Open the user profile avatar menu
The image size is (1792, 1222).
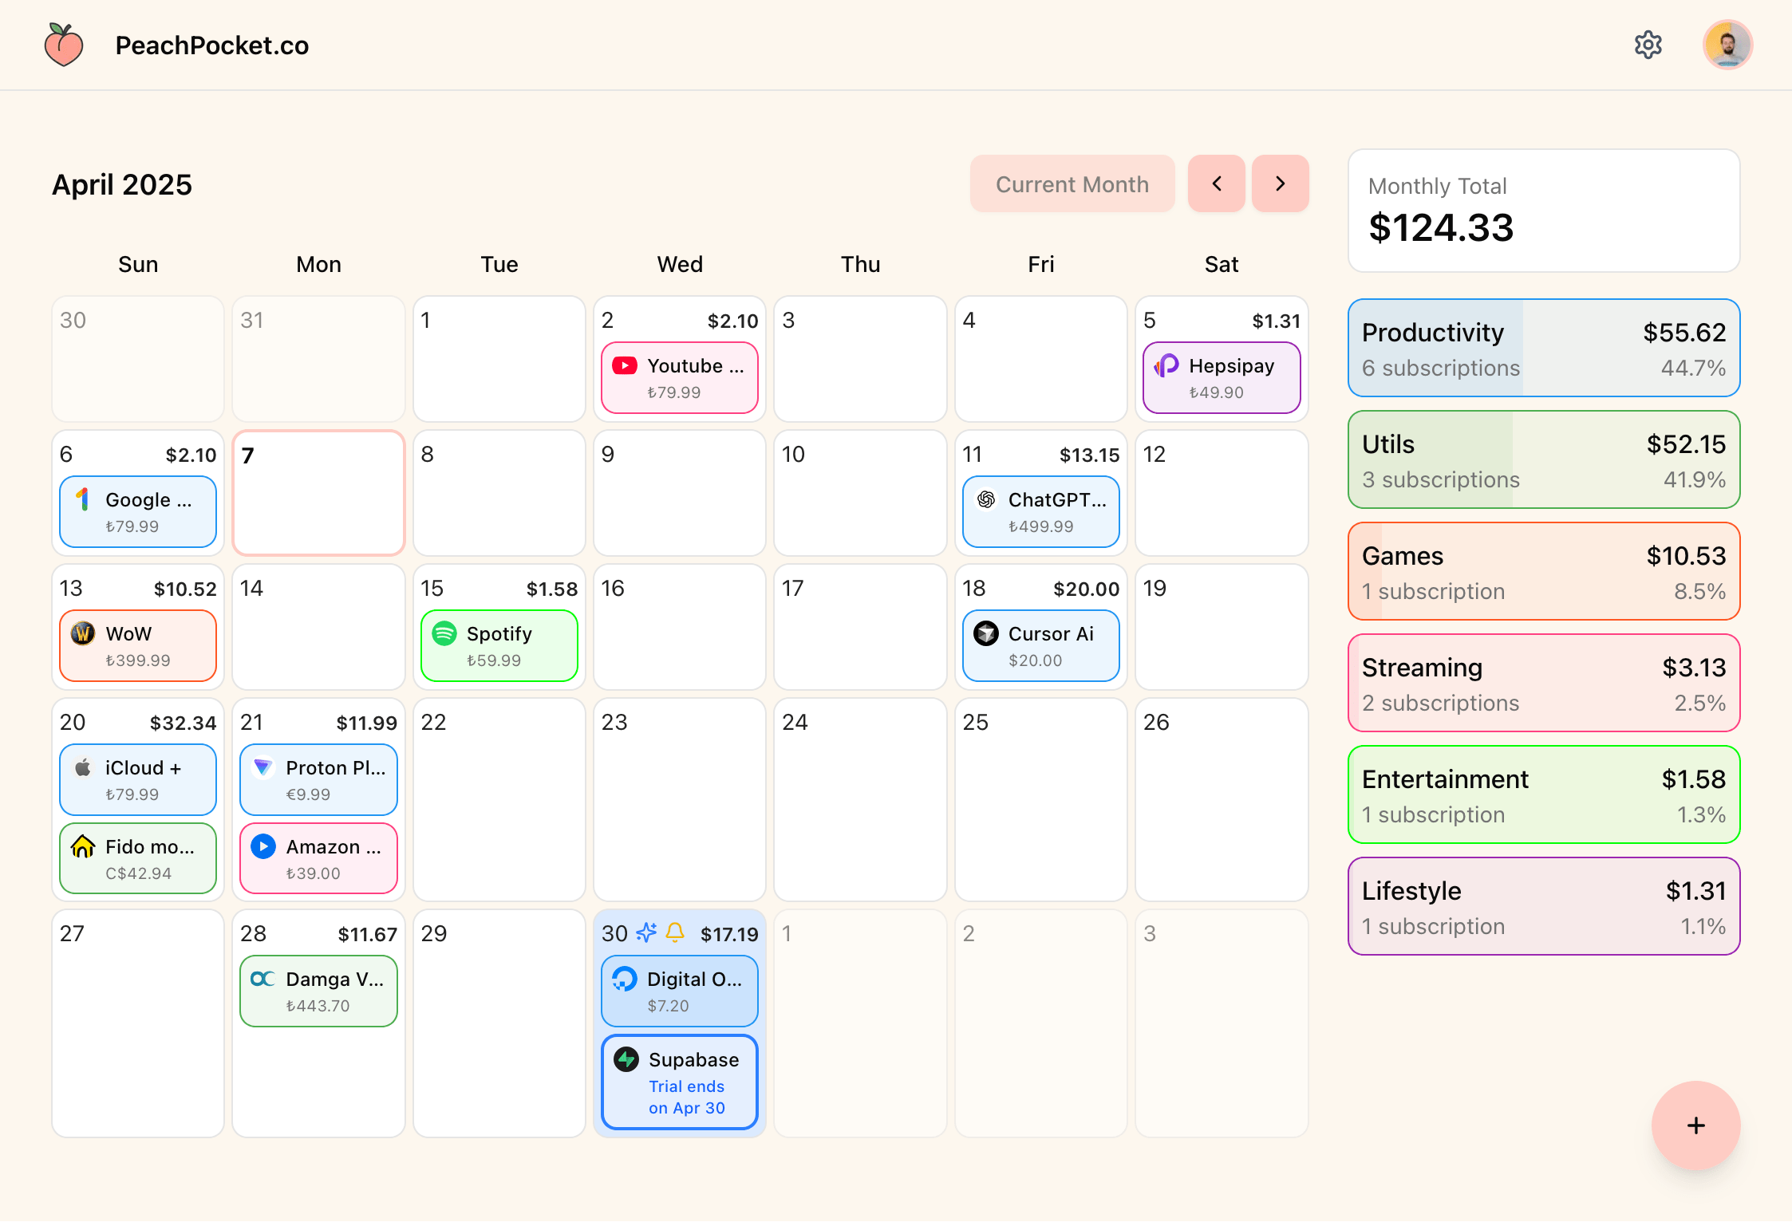pyautogui.click(x=1727, y=45)
